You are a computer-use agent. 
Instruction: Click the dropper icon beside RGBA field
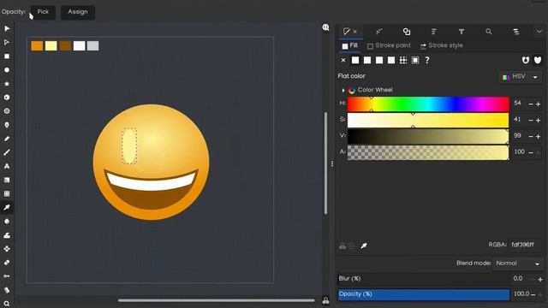pos(364,246)
